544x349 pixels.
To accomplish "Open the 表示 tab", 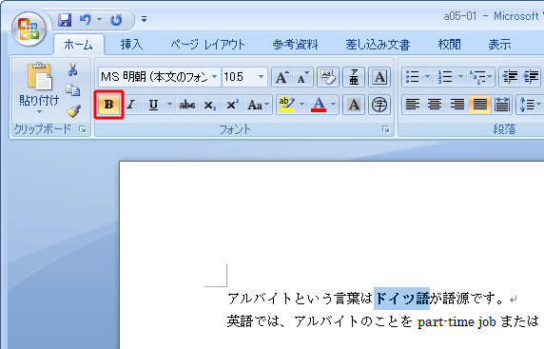I will [499, 45].
